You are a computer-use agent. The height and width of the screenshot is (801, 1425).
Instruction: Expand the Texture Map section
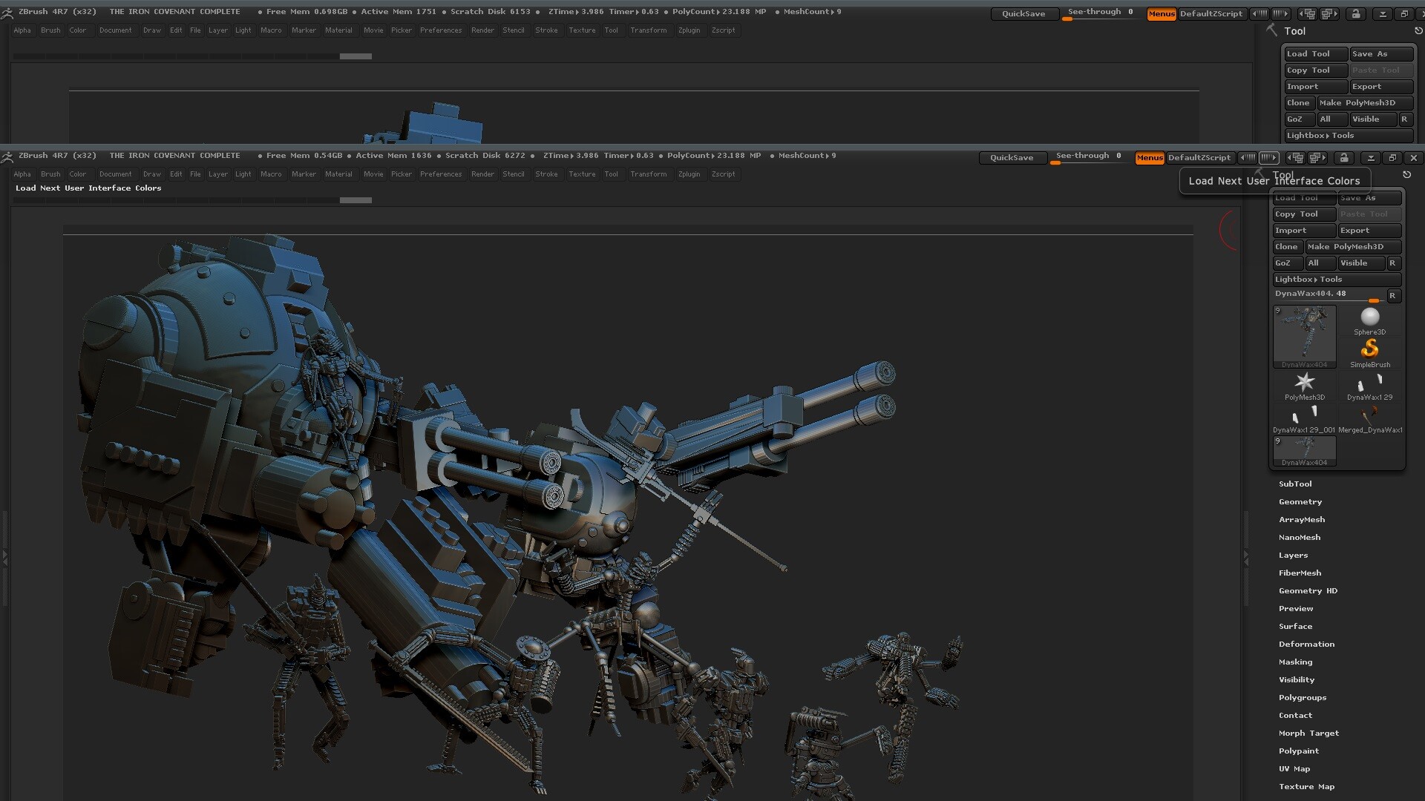tap(1306, 787)
